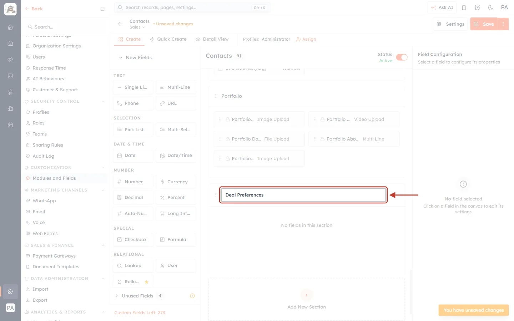
Task: Open the megaphone marketing icon
Action: (x=10, y=60)
